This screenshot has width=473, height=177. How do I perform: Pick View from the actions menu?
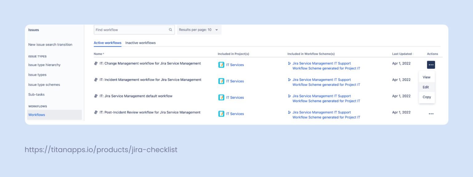coord(427,77)
